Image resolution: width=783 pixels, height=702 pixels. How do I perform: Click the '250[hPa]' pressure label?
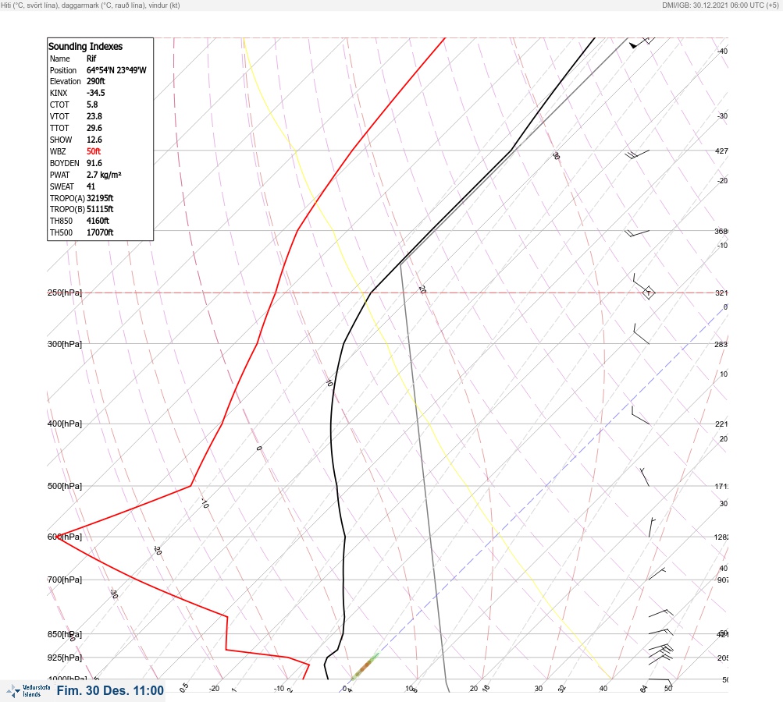(x=65, y=292)
